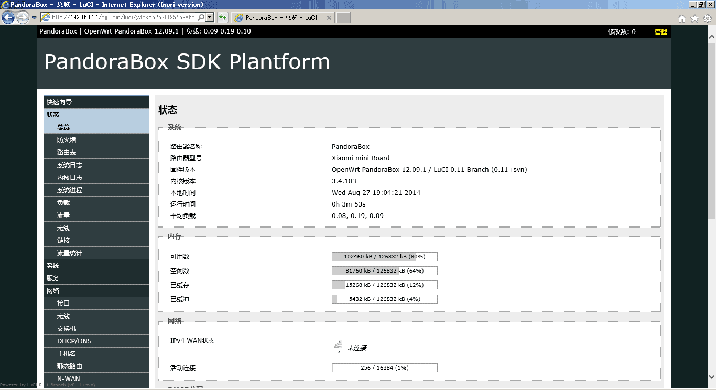Select the PandoraBox - 总览 - LuCI tab
The height and width of the screenshot is (390, 716).
coord(281,17)
